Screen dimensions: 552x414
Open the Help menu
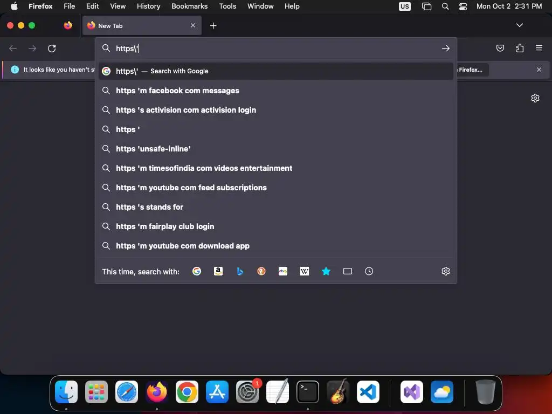click(292, 6)
